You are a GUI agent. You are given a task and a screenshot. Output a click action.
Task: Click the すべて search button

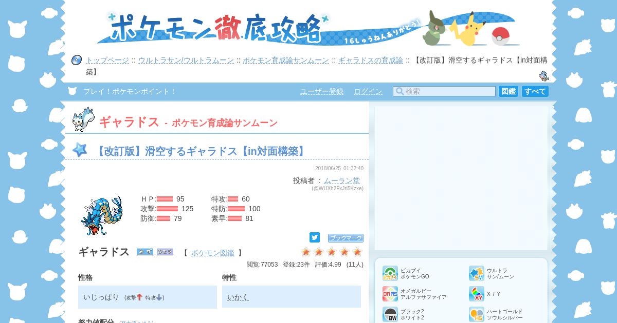535,91
